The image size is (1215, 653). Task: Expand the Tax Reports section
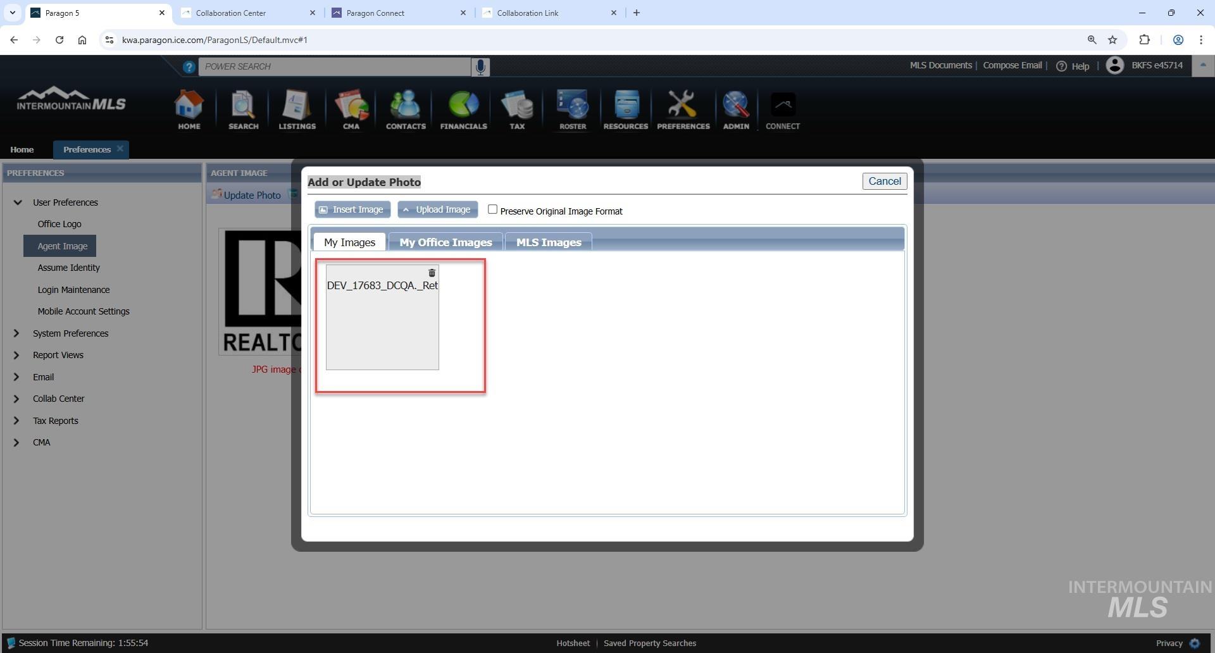point(16,421)
